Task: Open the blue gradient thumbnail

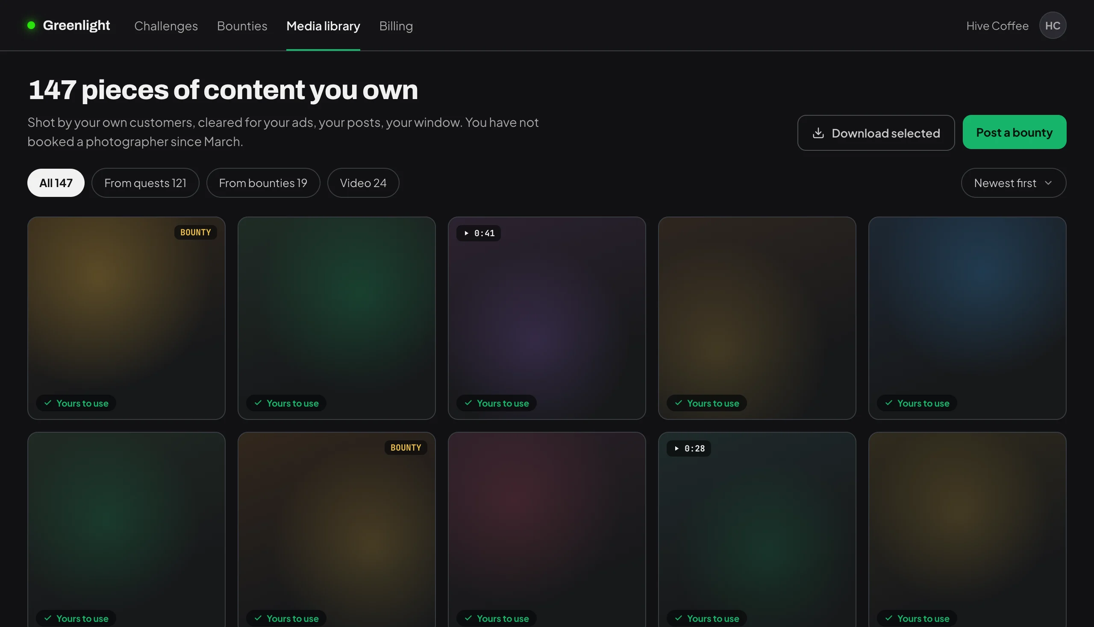Action: (x=968, y=318)
